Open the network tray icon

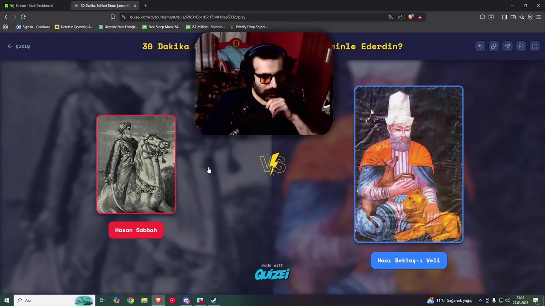click(x=501, y=300)
